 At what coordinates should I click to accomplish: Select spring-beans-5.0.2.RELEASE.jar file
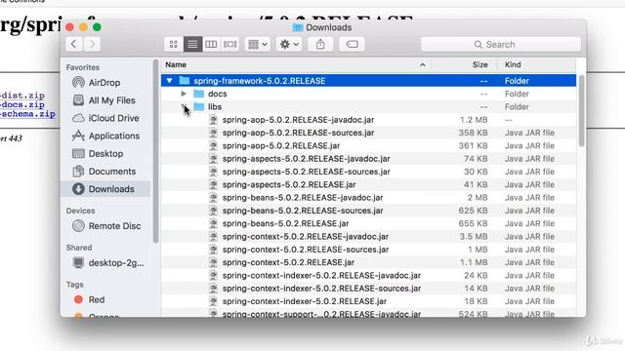369,223
